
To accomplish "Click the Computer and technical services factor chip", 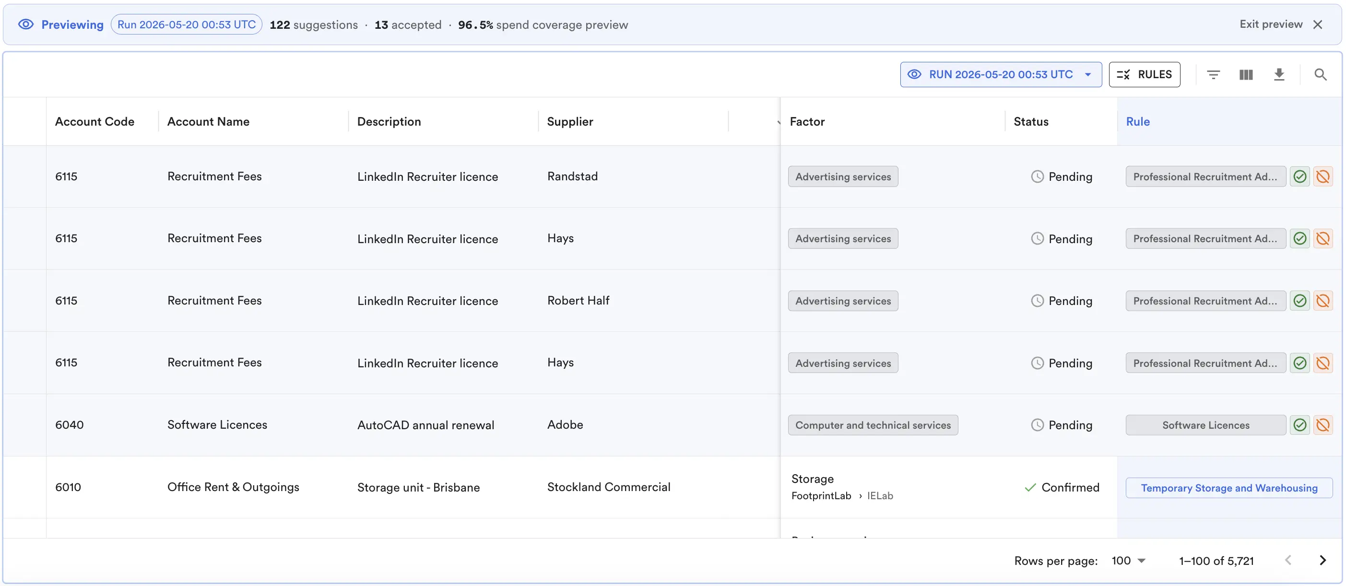I will click(873, 425).
